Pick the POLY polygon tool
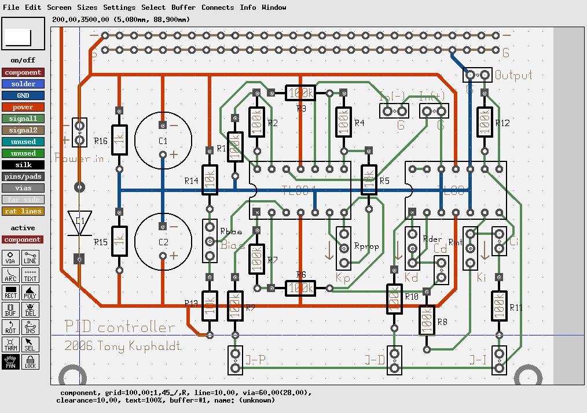The image size is (587, 413). click(30, 292)
